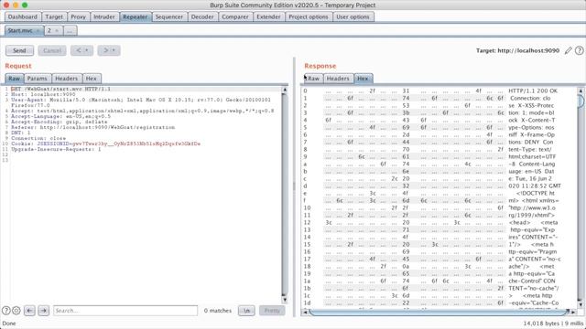Image resolution: width=586 pixels, height=329 pixels.
Task: Go back in request history
Action: point(78,50)
